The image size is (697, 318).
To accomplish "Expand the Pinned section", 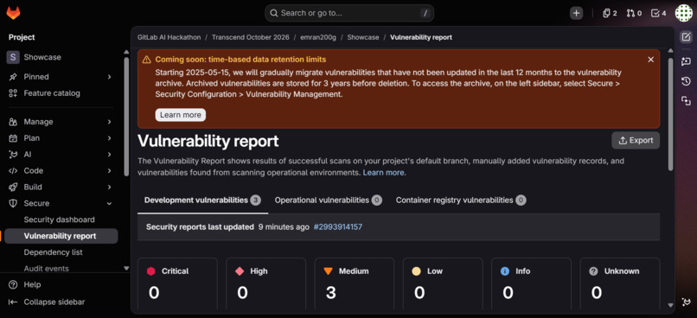I will click(x=109, y=77).
